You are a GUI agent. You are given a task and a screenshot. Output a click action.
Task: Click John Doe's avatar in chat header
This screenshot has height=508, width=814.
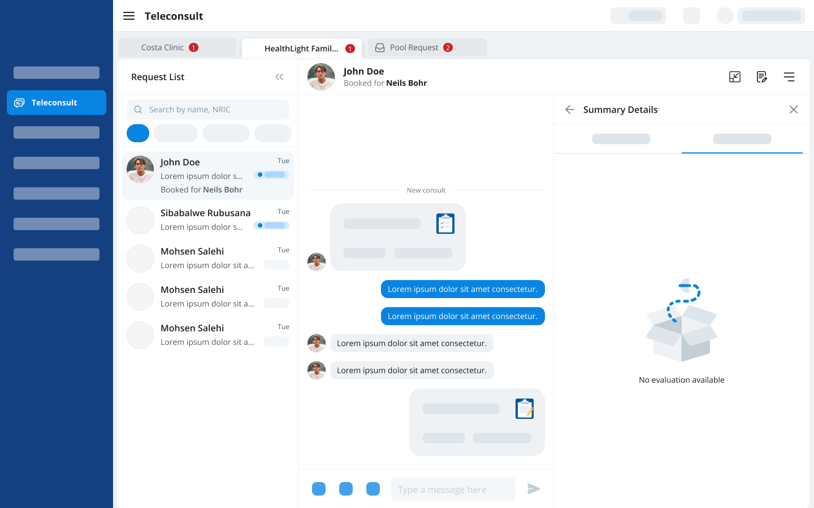tap(321, 77)
